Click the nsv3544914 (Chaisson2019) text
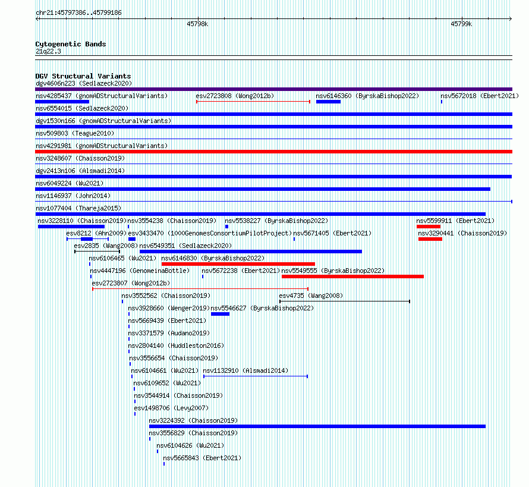529x487 pixels. coord(178,395)
